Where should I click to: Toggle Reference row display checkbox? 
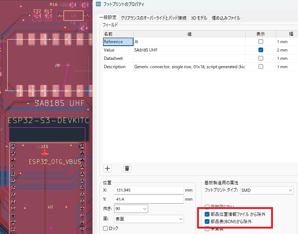coord(261,42)
